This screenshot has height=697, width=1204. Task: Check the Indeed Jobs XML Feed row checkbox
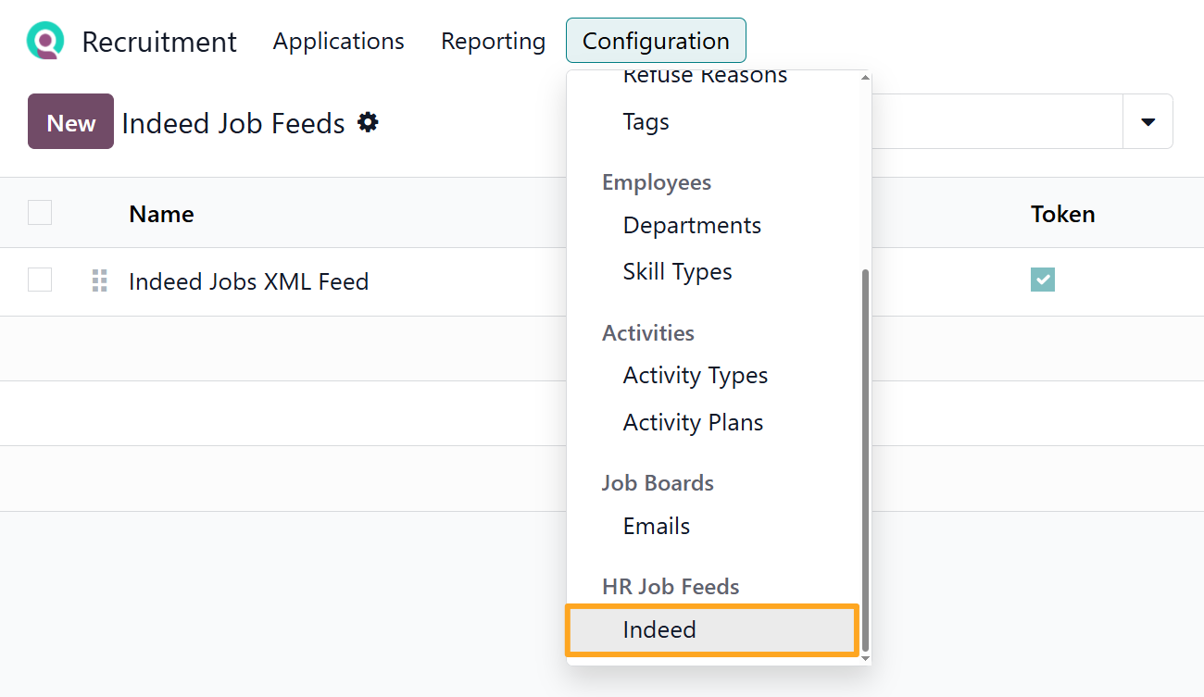point(40,280)
